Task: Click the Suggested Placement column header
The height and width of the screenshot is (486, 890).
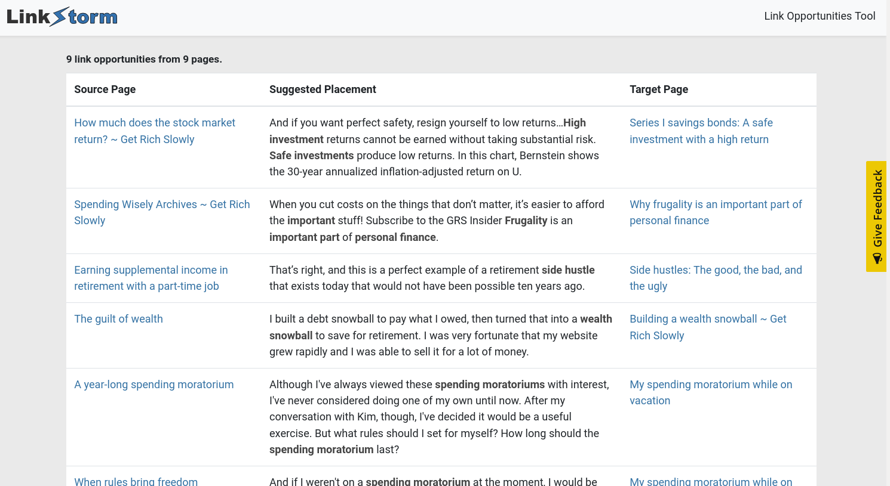Action: point(323,89)
